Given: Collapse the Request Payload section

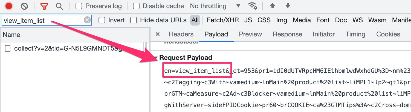Looking at the screenshot, I should tap(155, 58).
